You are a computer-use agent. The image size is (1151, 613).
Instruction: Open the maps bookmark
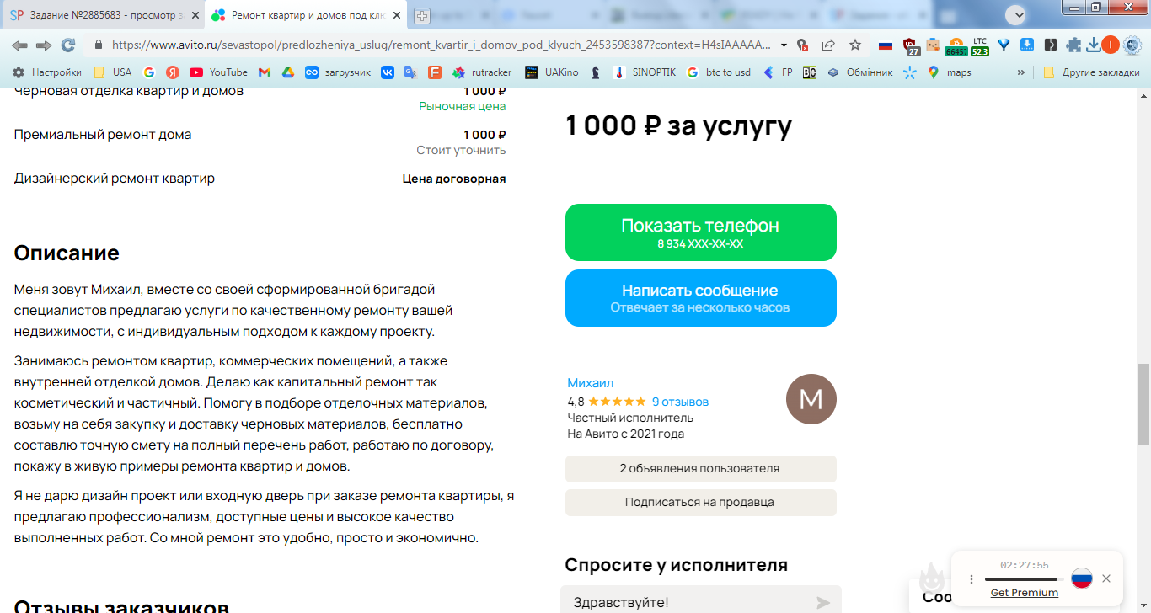pos(949,72)
